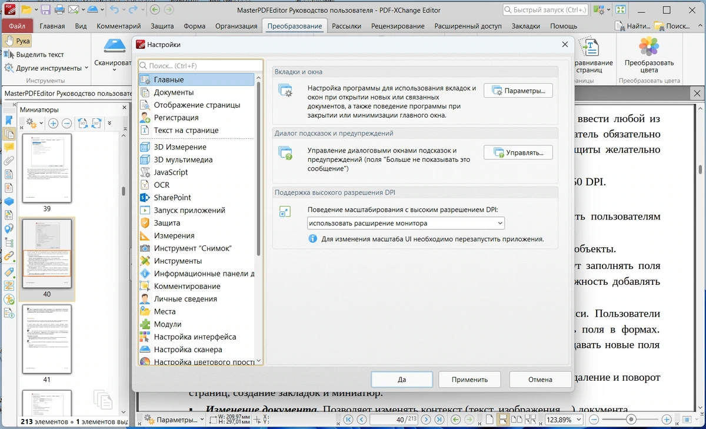Click thumbnails pane vertical scrollbar

point(123,191)
